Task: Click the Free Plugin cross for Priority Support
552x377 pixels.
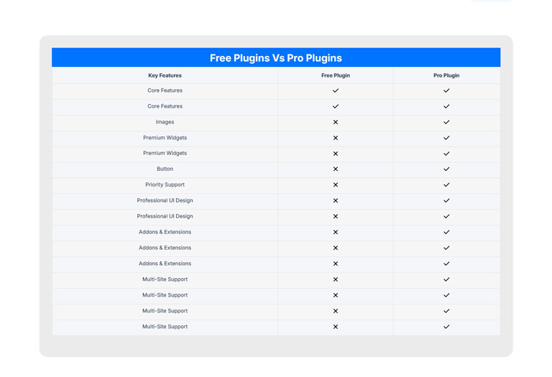Action: pos(336,185)
